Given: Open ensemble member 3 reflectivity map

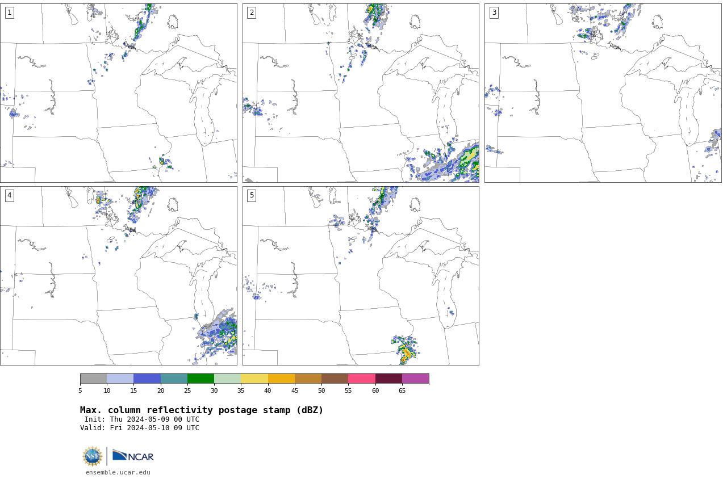Looking at the screenshot, I should (x=603, y=93).
